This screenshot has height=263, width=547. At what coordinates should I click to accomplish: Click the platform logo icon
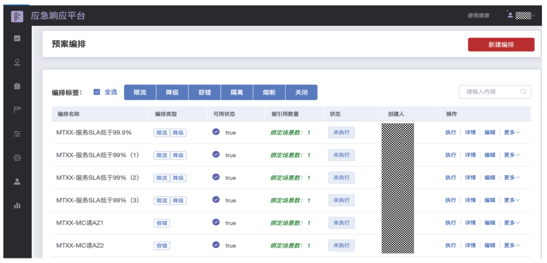(17, 16)
